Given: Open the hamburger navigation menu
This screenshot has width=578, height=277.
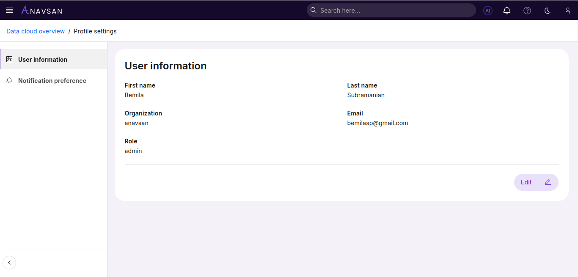Looking at the screenshot, I should point(9,10).
